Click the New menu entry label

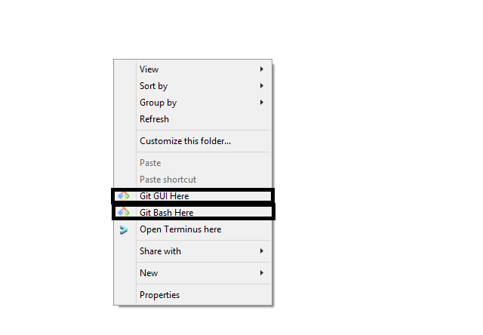149,273
